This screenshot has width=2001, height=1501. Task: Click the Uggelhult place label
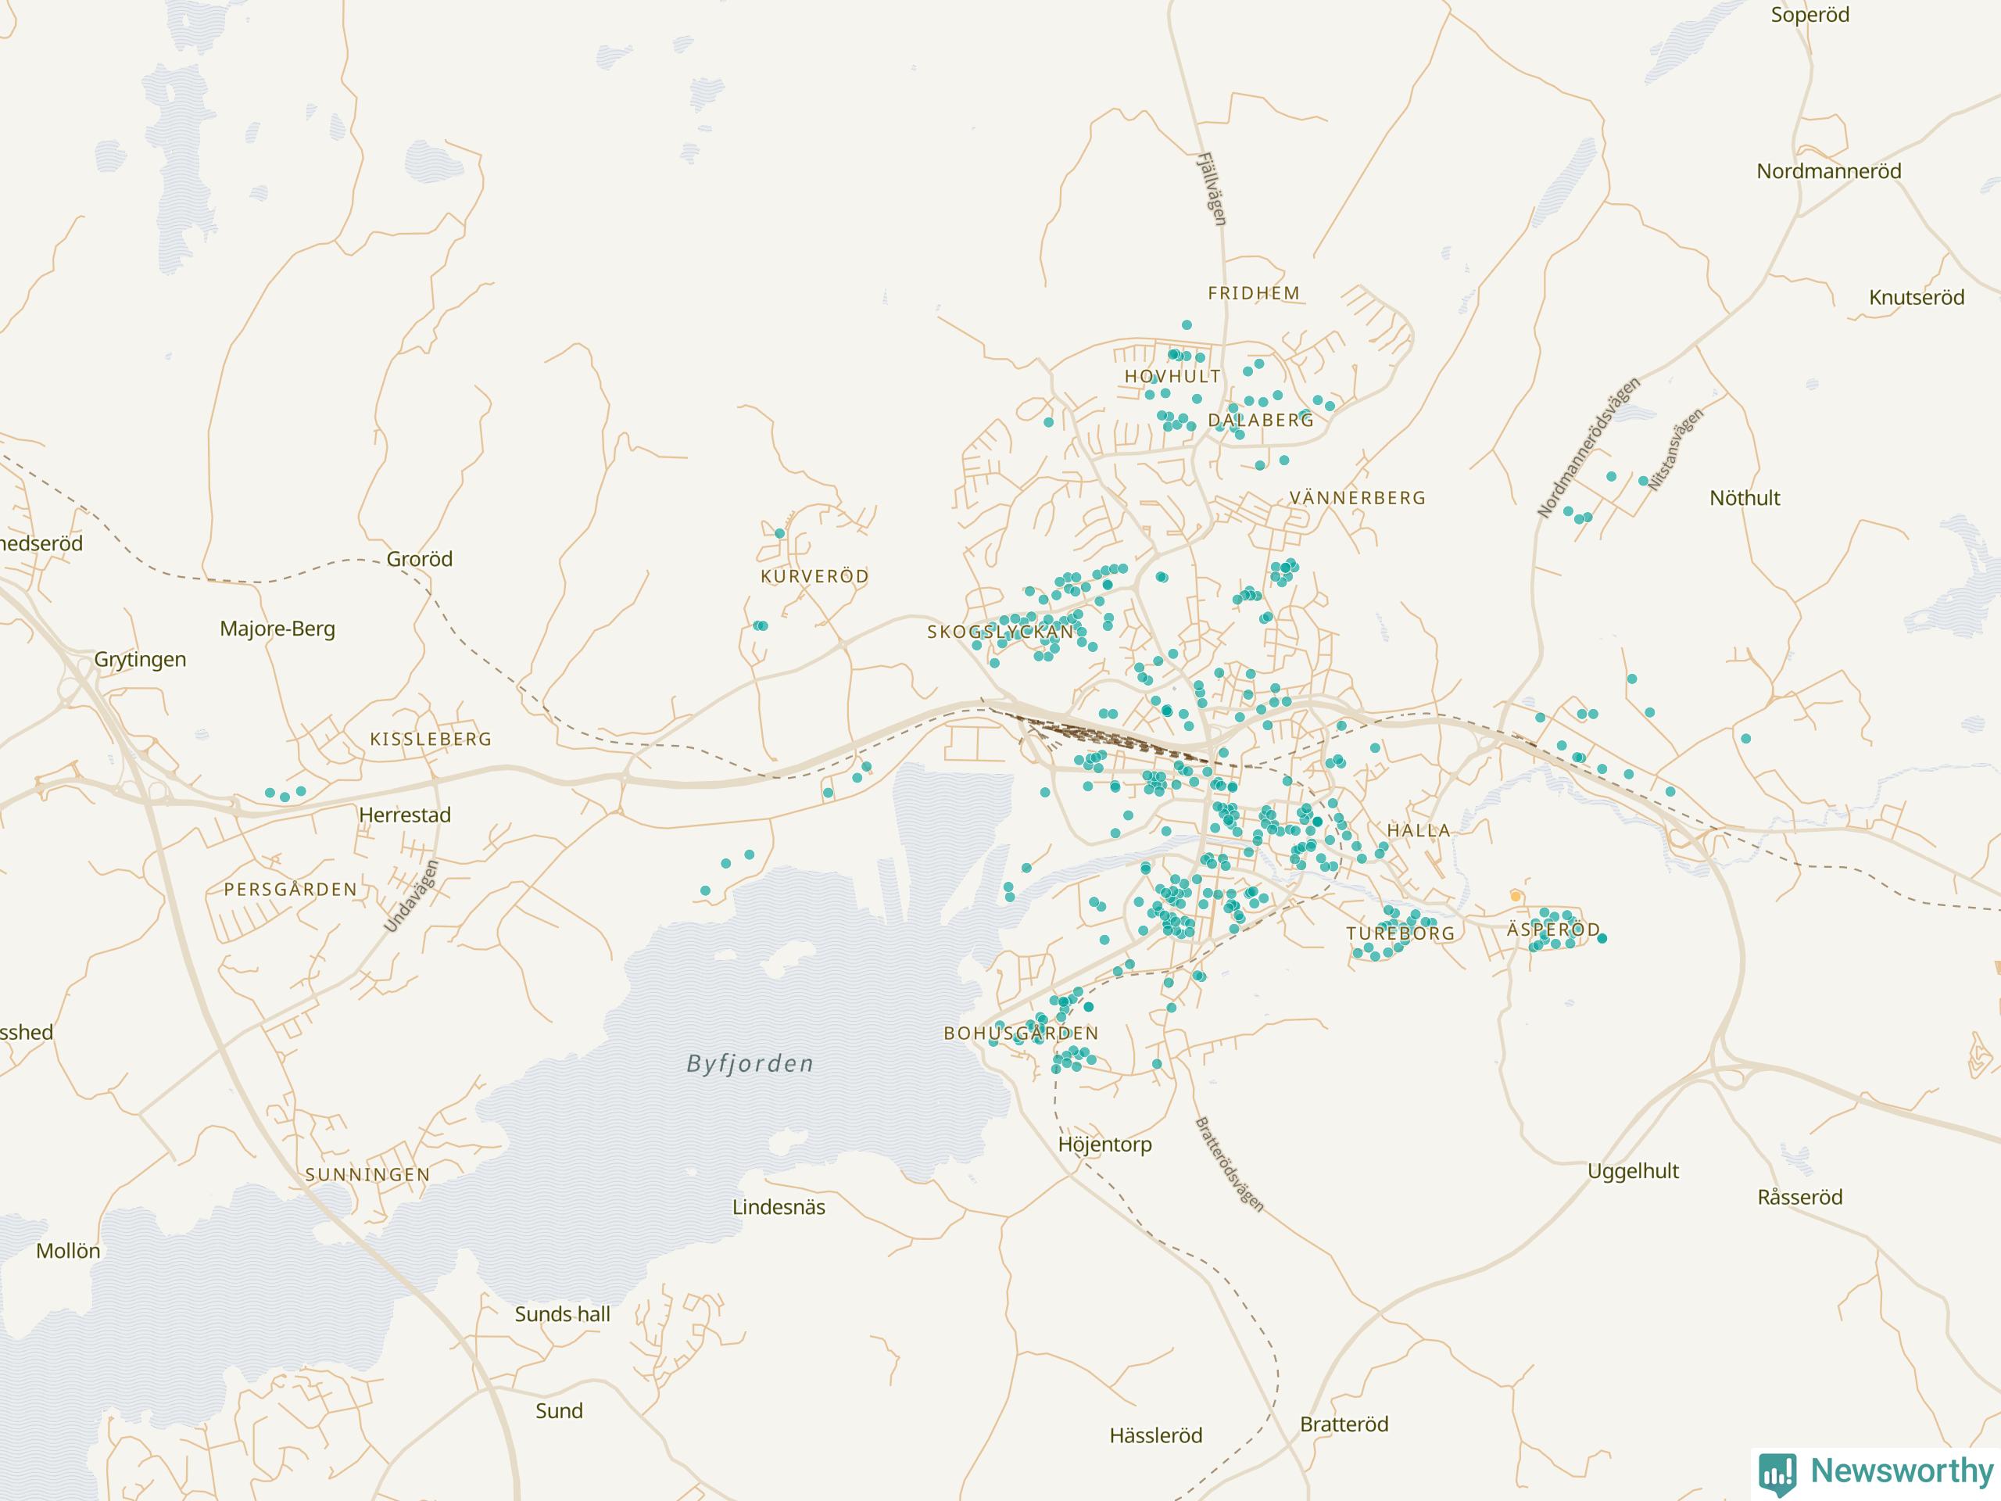(x=1633, y=1171)
